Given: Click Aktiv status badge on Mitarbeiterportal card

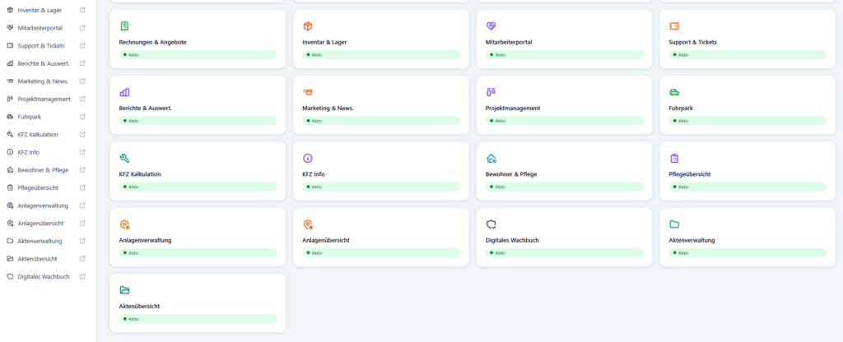Looking at the screenshot, I should (564, 55).
